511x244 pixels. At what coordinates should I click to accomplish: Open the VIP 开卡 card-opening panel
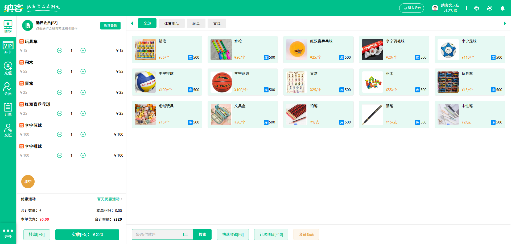[x=8, y=48]
